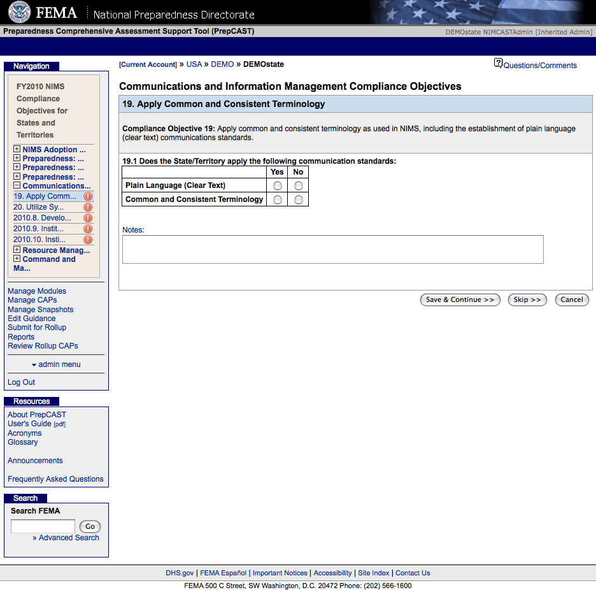
Task: Click the Skip >> button
Action: (527, 299)
